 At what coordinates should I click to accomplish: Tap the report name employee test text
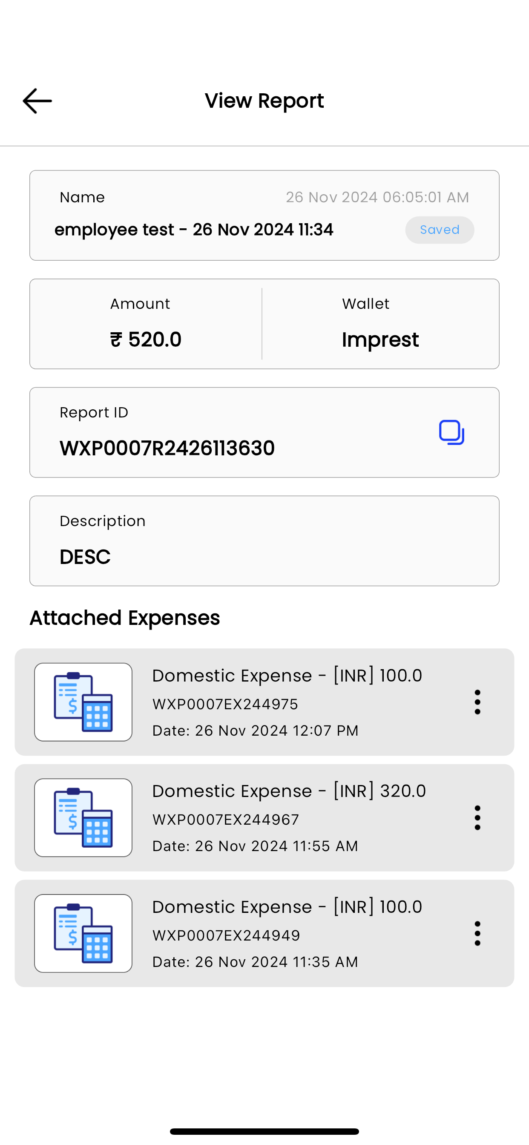(194, 230)
